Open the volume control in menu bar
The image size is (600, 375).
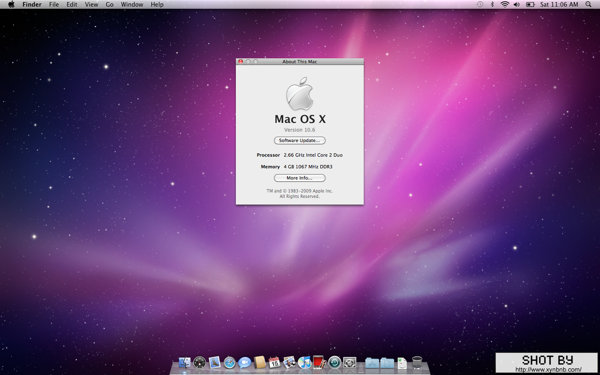coord(517,5)
